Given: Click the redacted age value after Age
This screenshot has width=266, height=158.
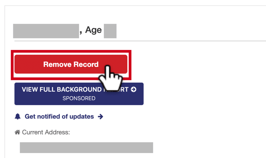Looking at the screenshot, I should pyautogui.click(x=110, y=31).
